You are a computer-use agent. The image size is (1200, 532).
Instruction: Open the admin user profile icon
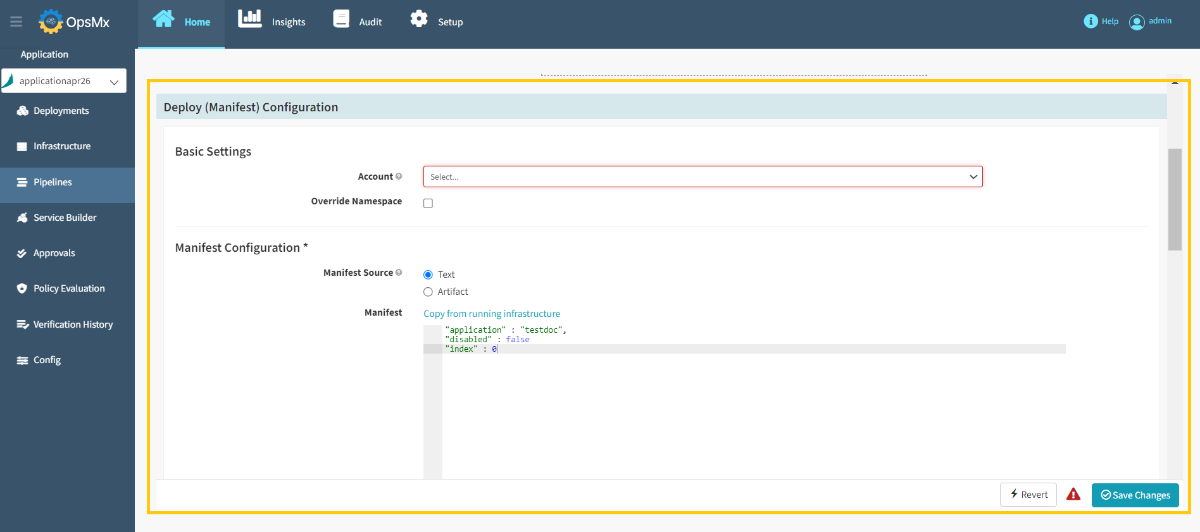tap(1137, 22)
